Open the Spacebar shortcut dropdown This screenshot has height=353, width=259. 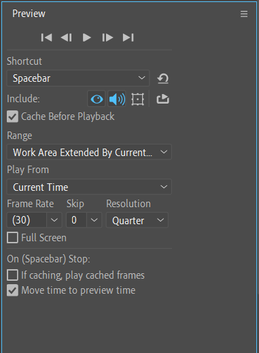pos(78,78)
